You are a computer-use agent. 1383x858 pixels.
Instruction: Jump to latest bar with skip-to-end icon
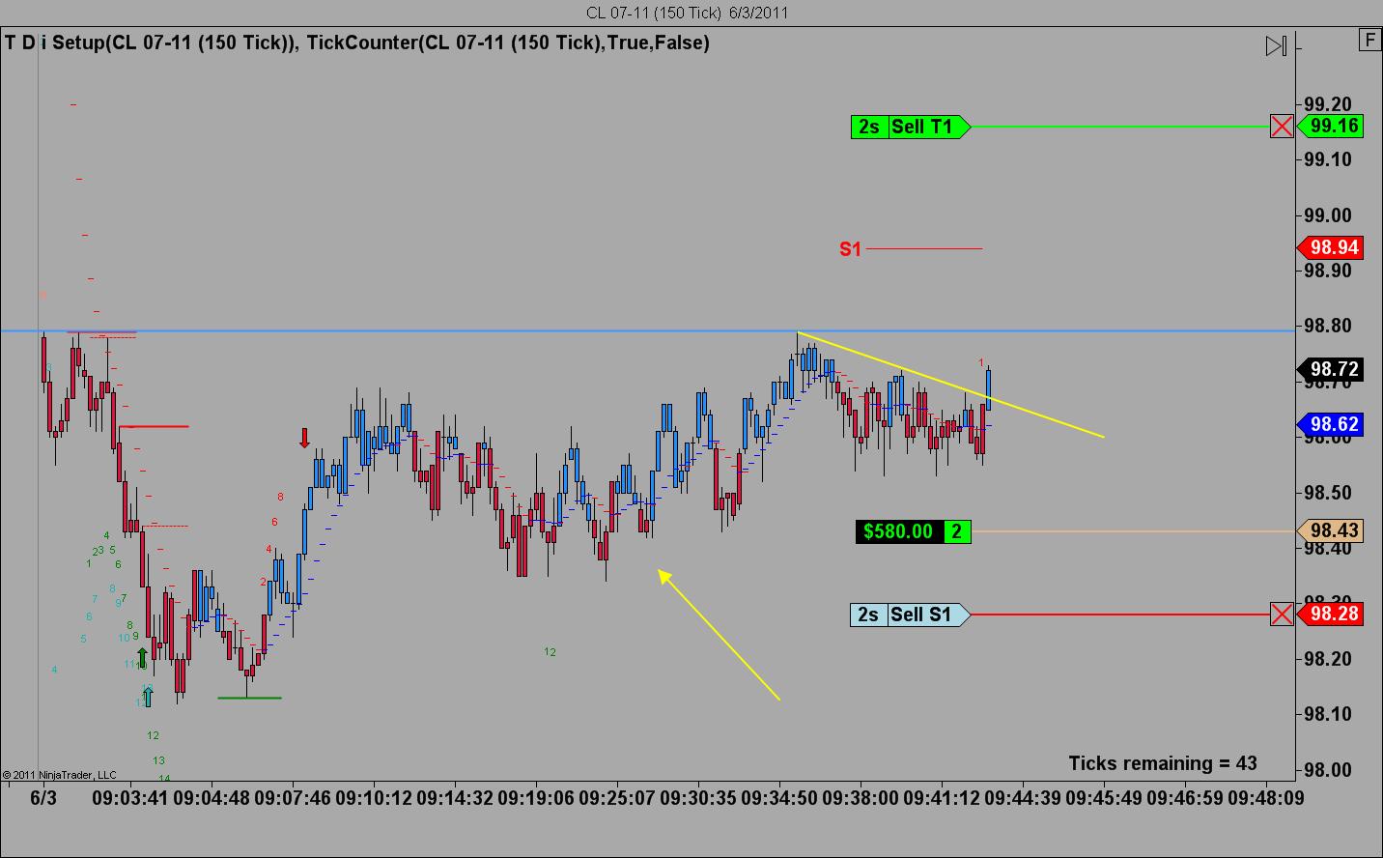[1276, 45]
